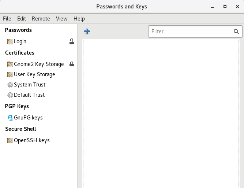Click the User Key Storage folder icon
The image size is (244, 188).
coord(10,75)
